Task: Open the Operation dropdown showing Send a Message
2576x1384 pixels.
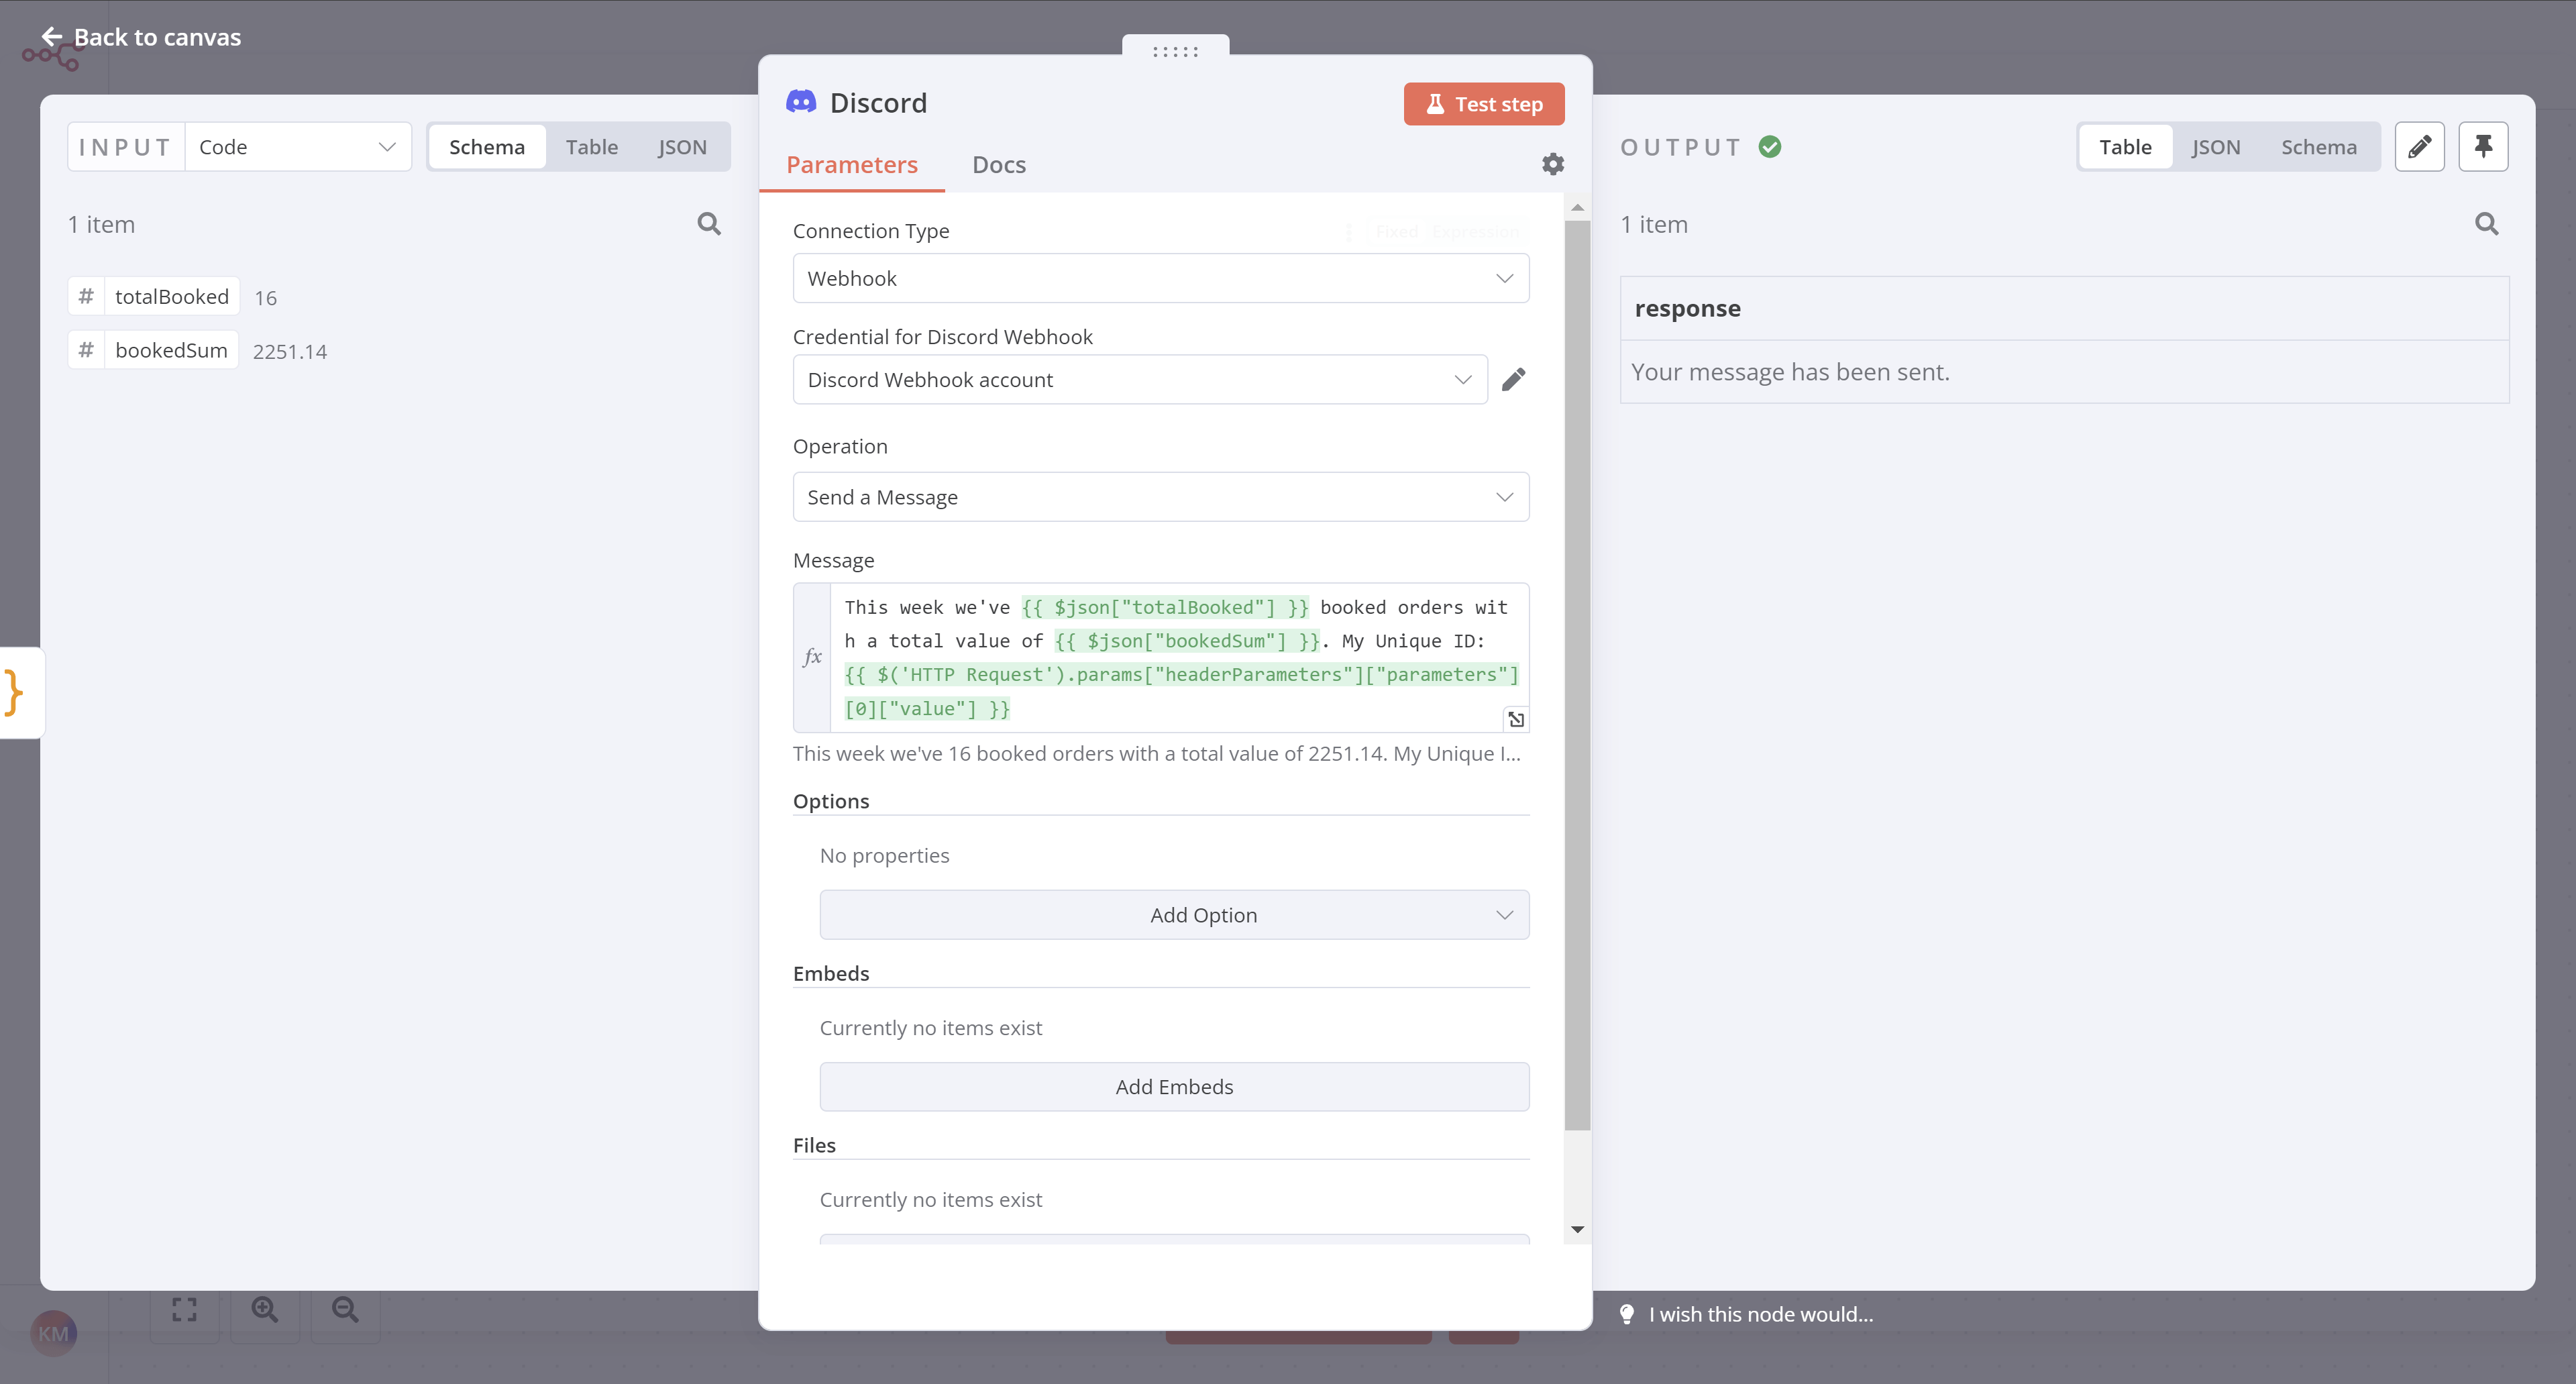Action: [x=1160, y=496]
